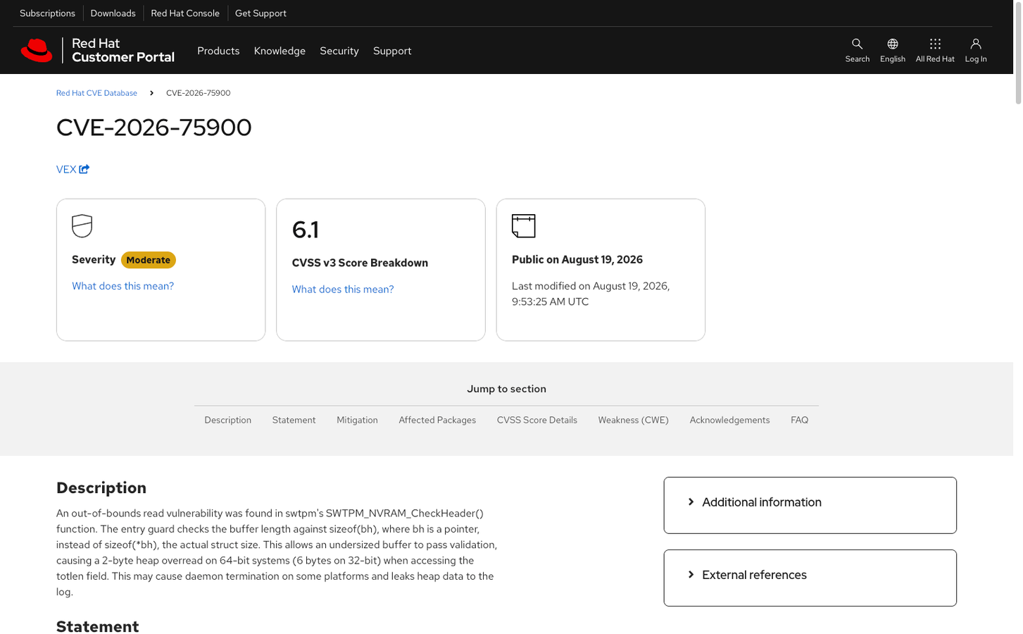
Task: Click the calendar icon in date card
Action: [x=523, y=226]
